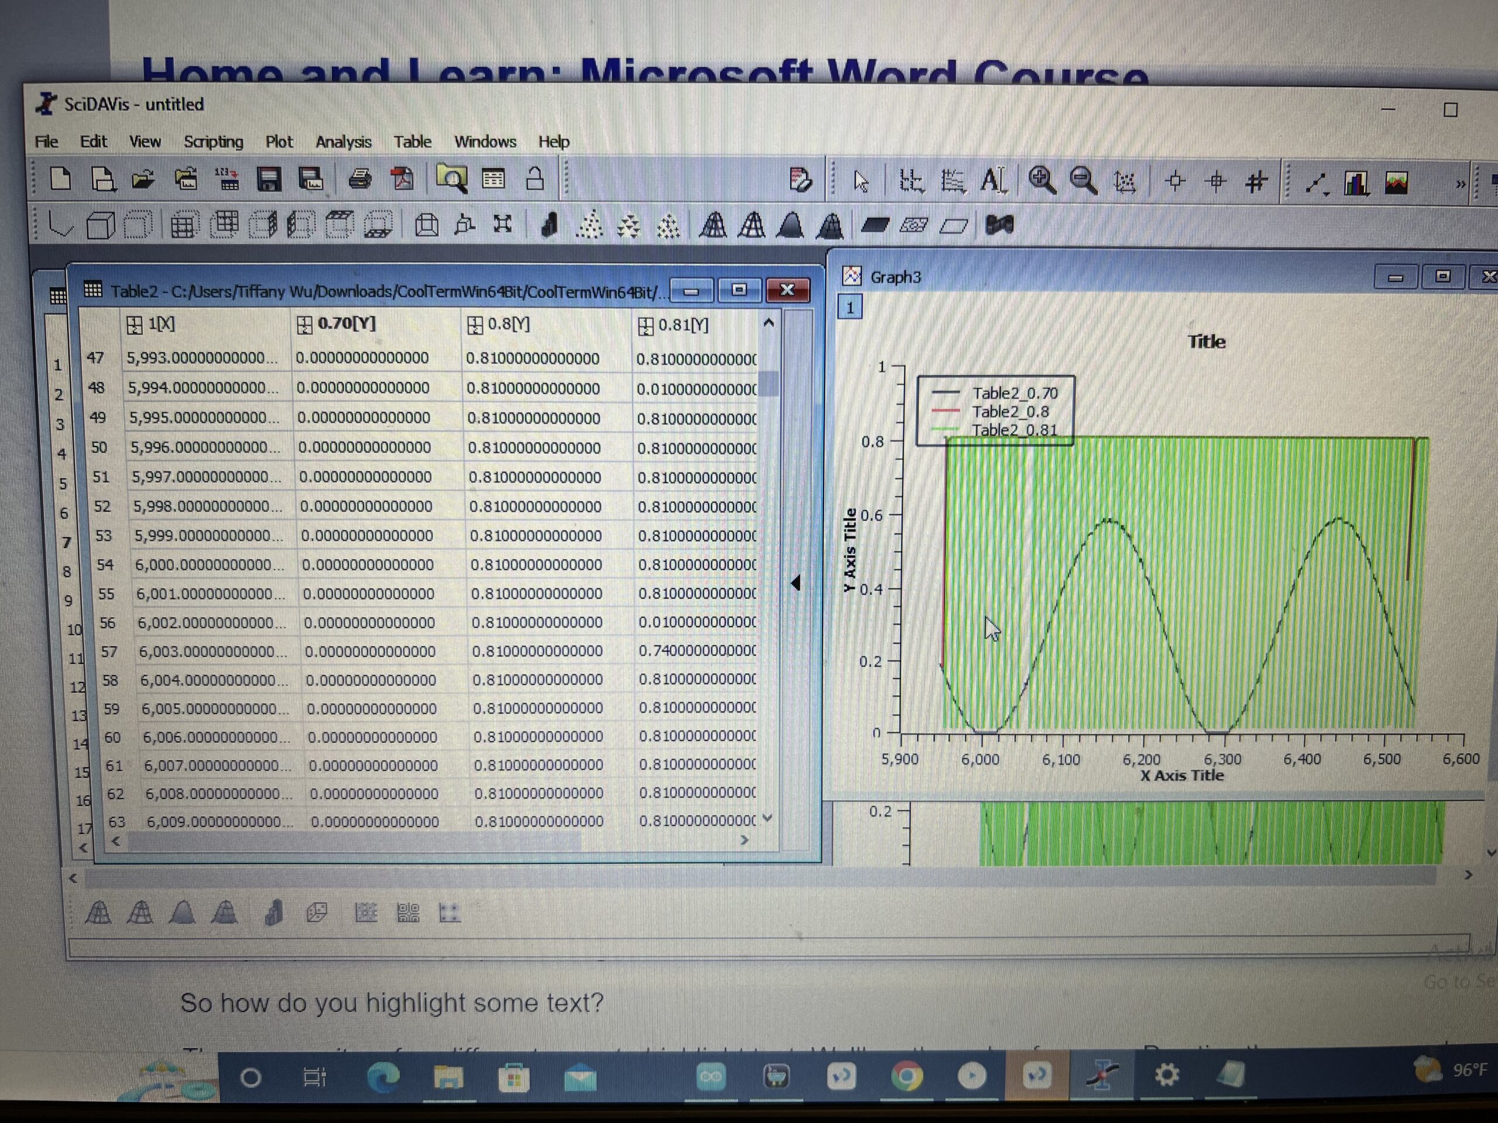Screen dimensions: 1498x1123
Task: Open the Scripting menu
Action: coord(214,141)
